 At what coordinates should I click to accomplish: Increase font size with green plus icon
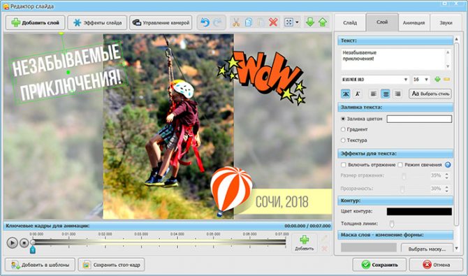437,79
